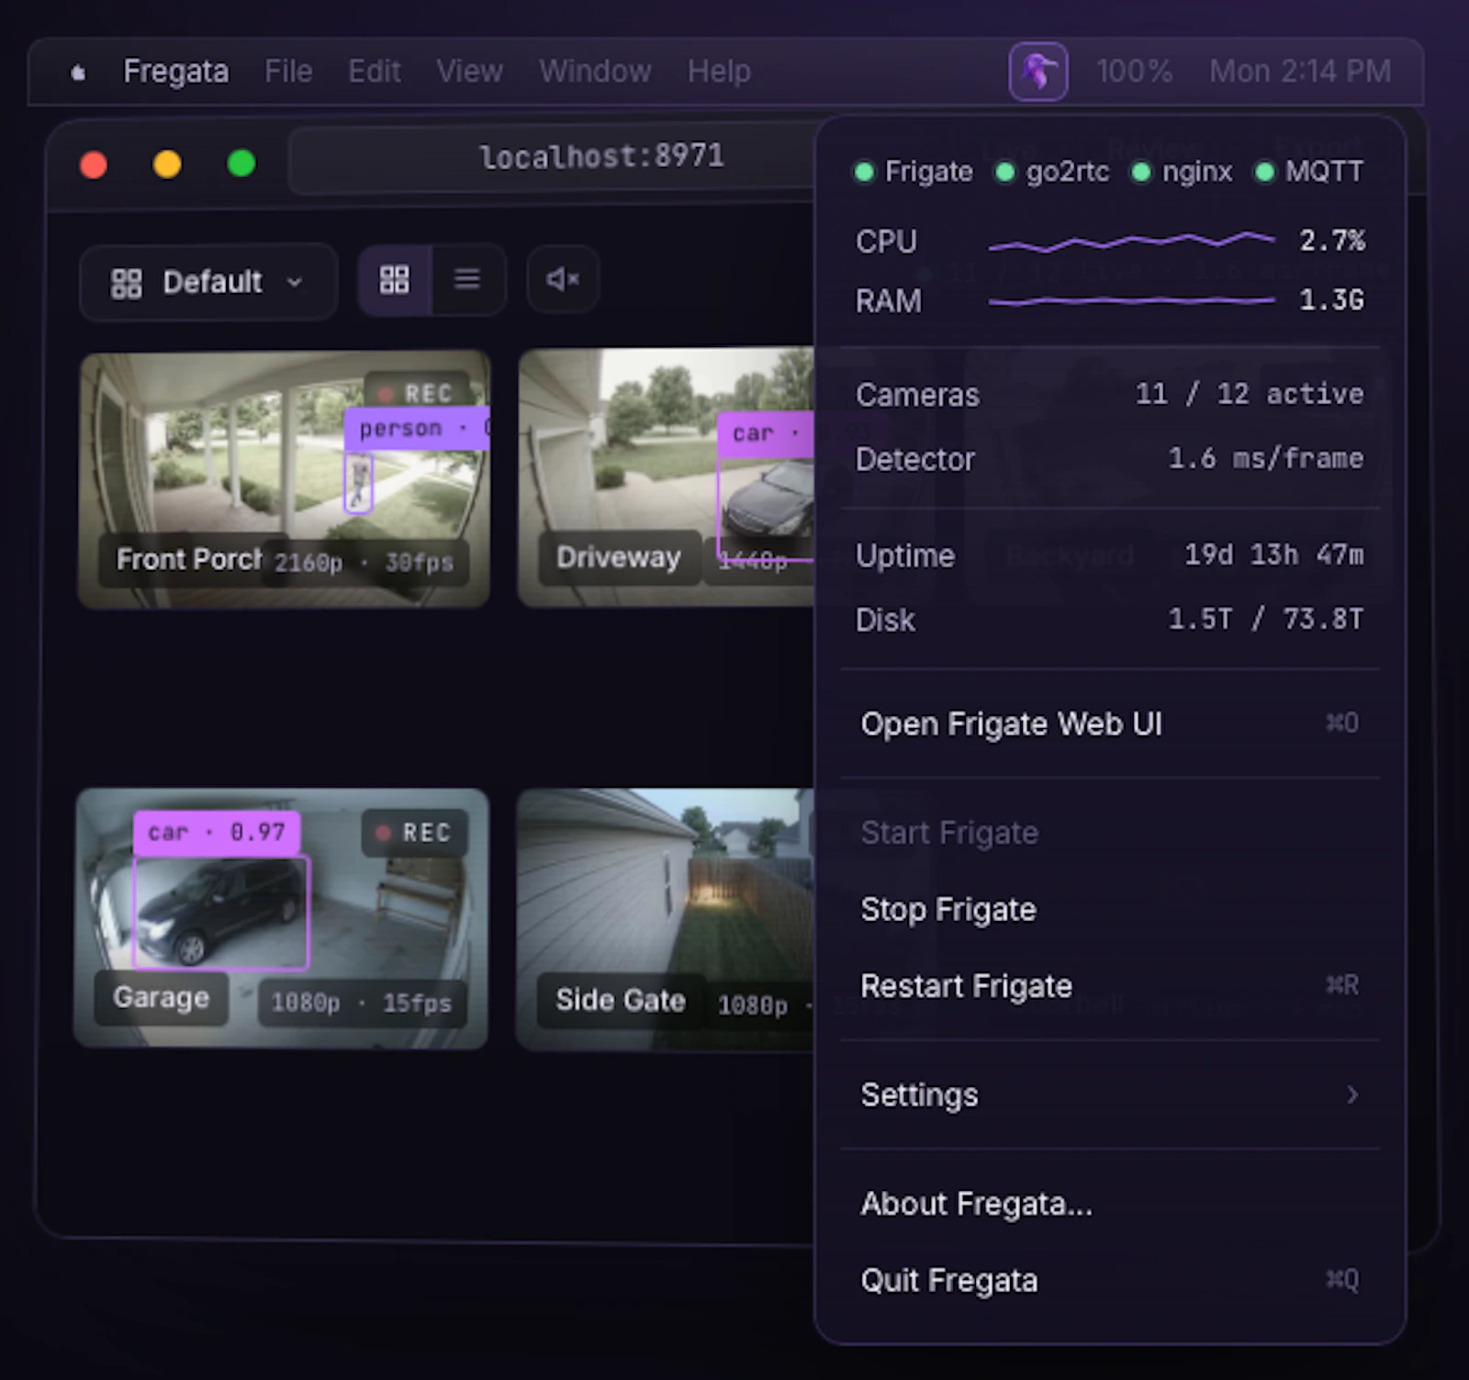The width and height of the screenshot is (1469, 1380).
Task: Open the Help menu
Action: tap(719, 71)
